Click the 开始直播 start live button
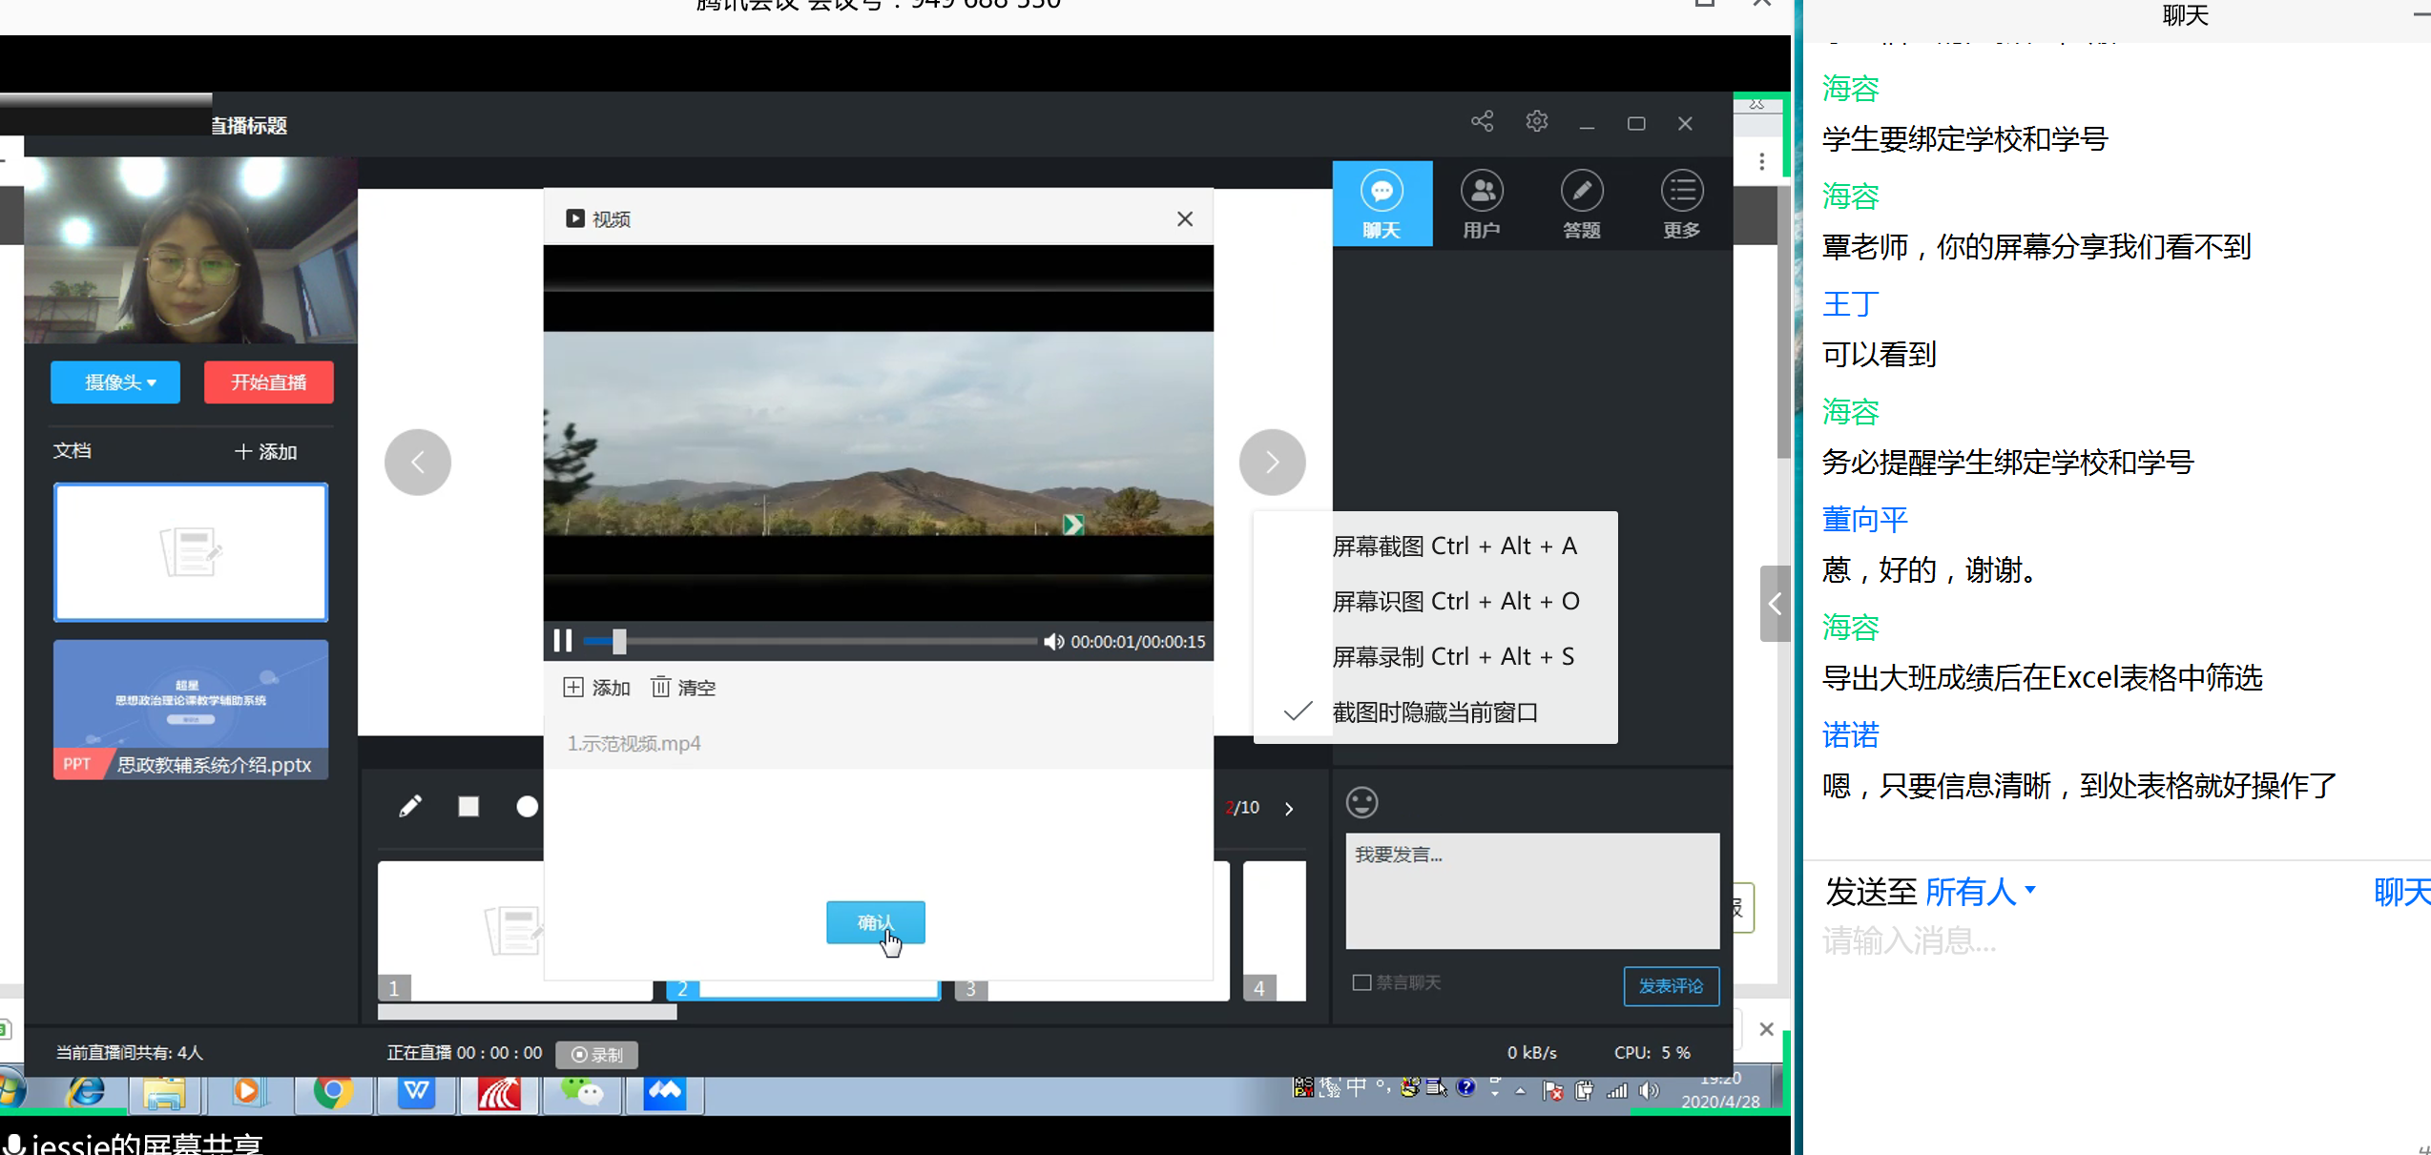This screenshot has height=1155, width=2431. [268, 382]
